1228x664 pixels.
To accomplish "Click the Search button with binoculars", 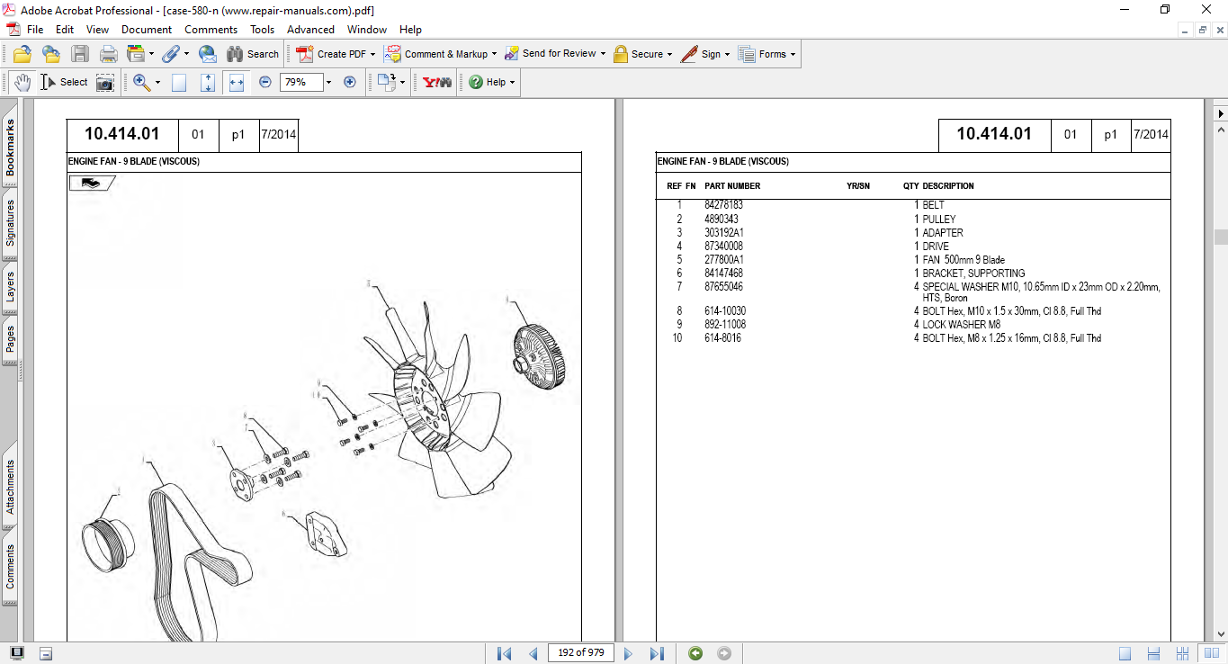I will [253, 54].
